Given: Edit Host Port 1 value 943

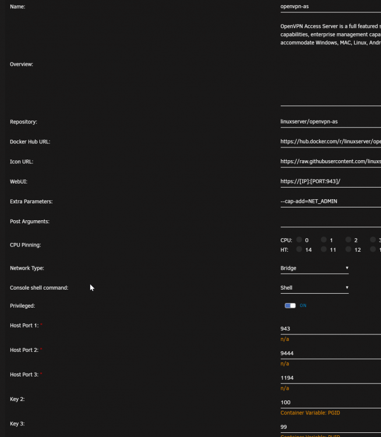Looking at the screenshot, I should (x=330, y=329).
